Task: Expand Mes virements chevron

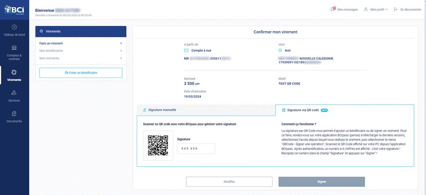Action: click(121, 58)
